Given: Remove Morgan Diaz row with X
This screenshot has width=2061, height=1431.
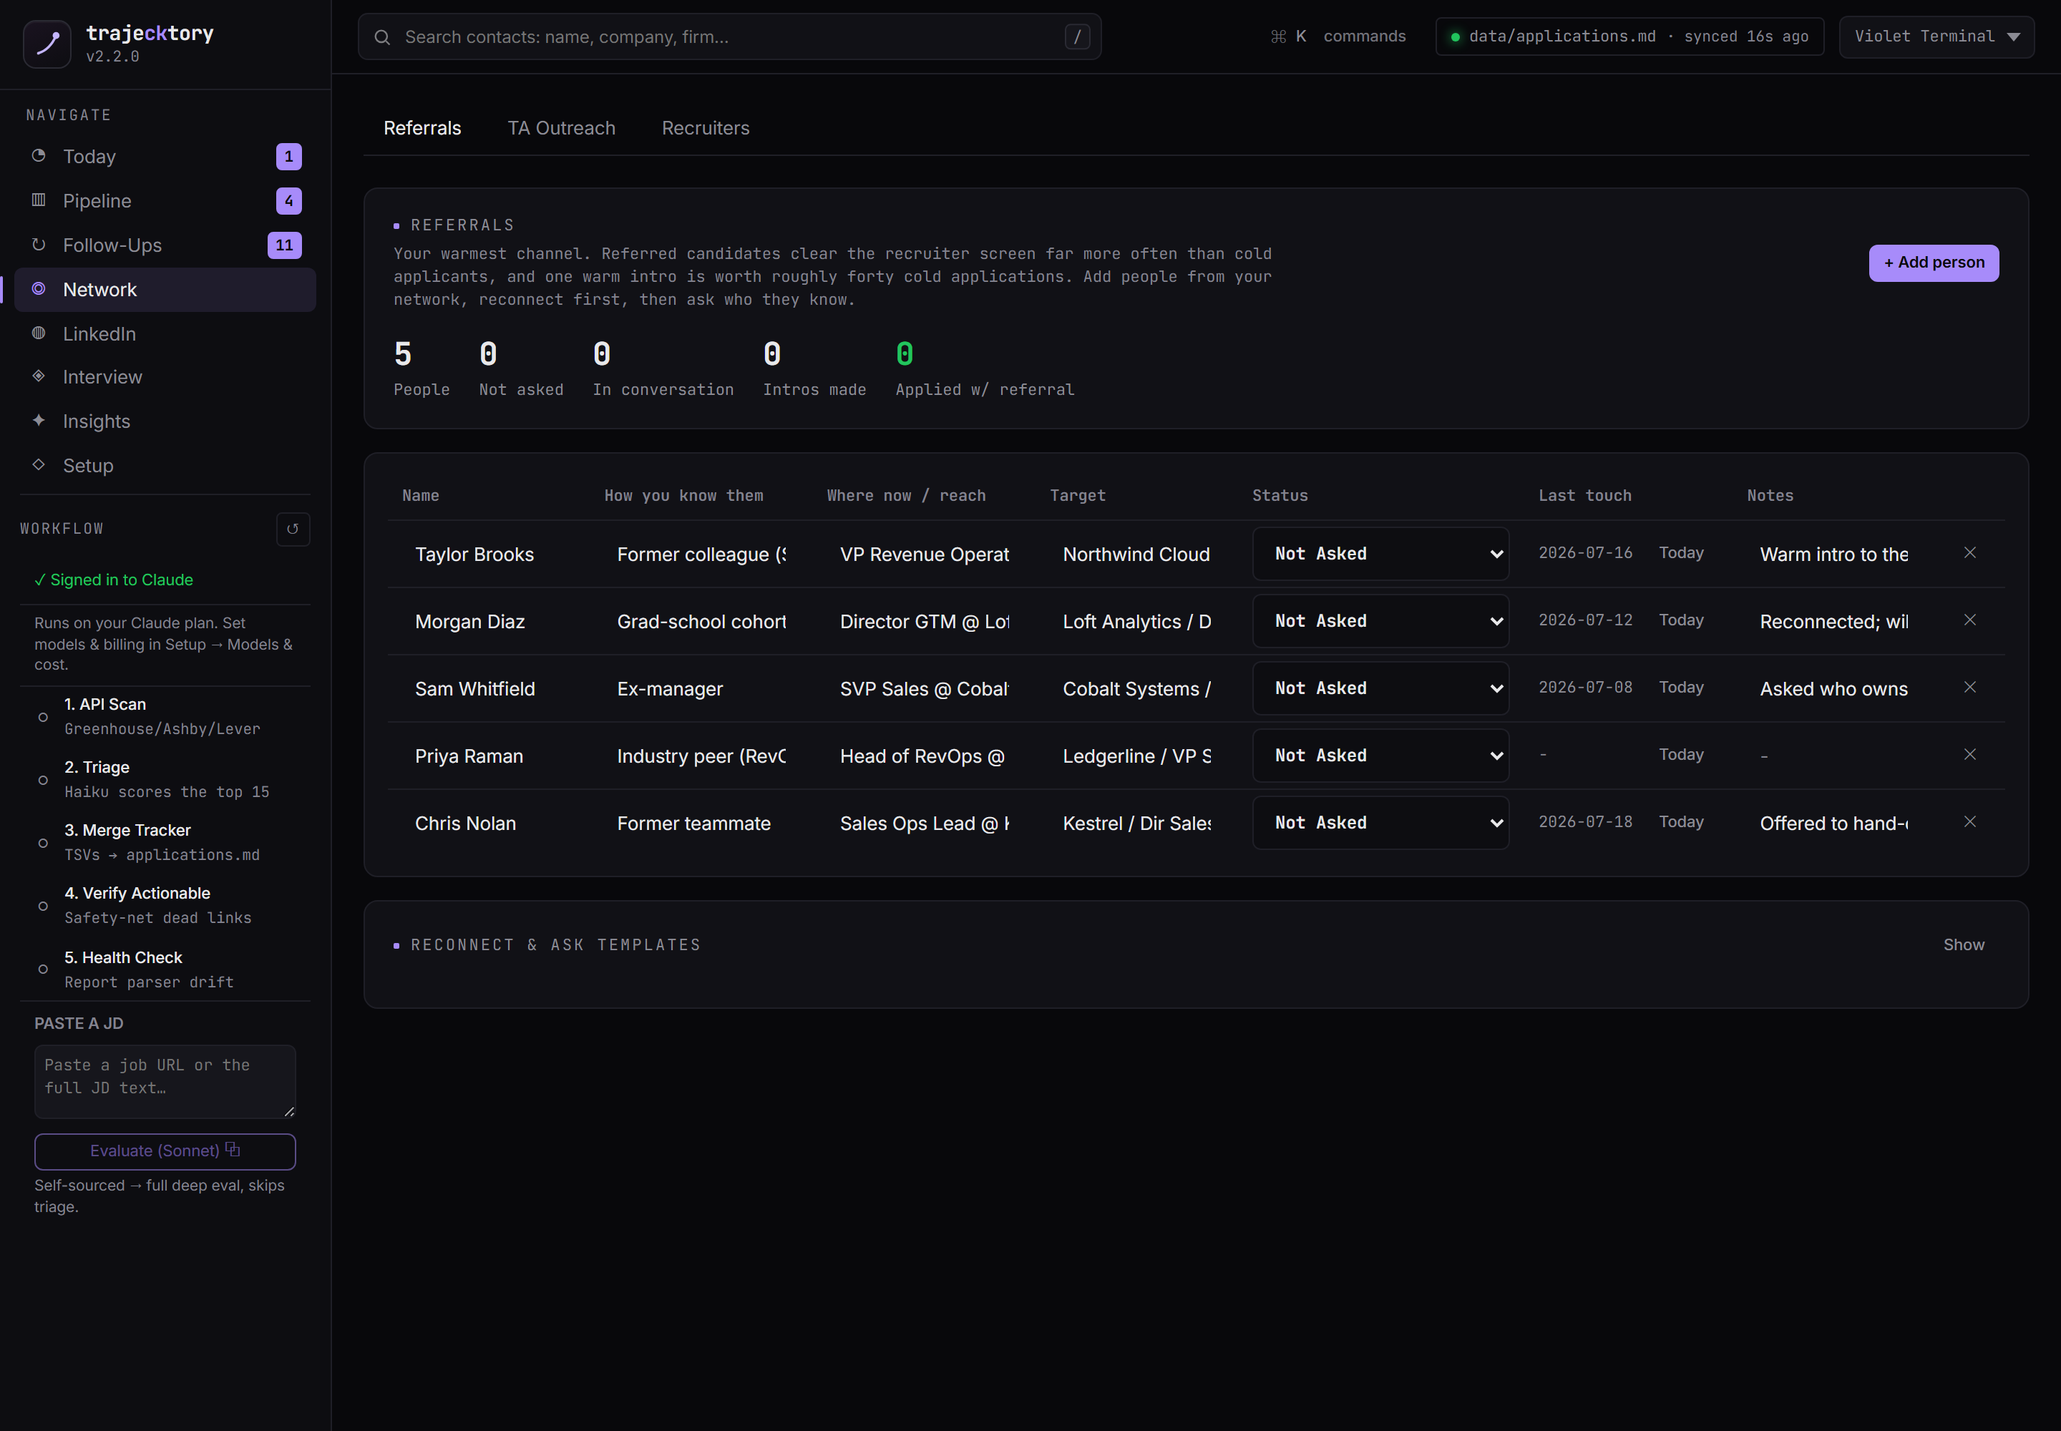Looking at the screenshot, I should [1969, 620].
